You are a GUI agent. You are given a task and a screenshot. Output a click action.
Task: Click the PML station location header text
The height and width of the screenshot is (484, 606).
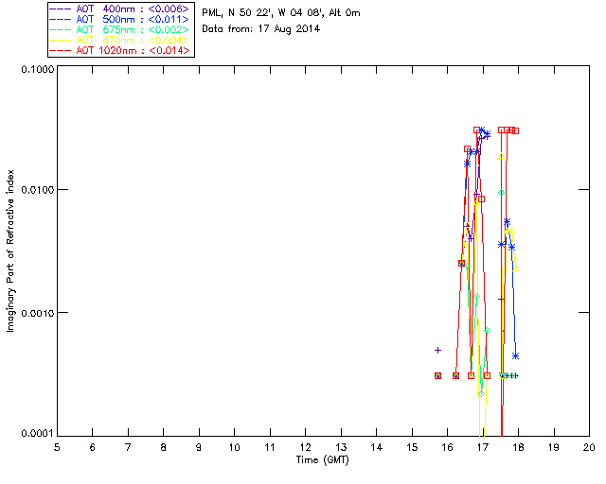tap(281, 13)
